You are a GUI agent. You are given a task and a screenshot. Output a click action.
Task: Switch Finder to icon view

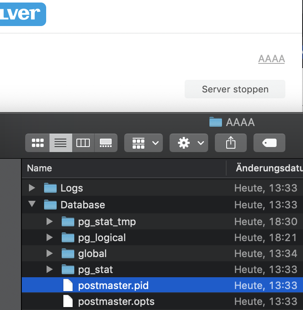[38, 143]
